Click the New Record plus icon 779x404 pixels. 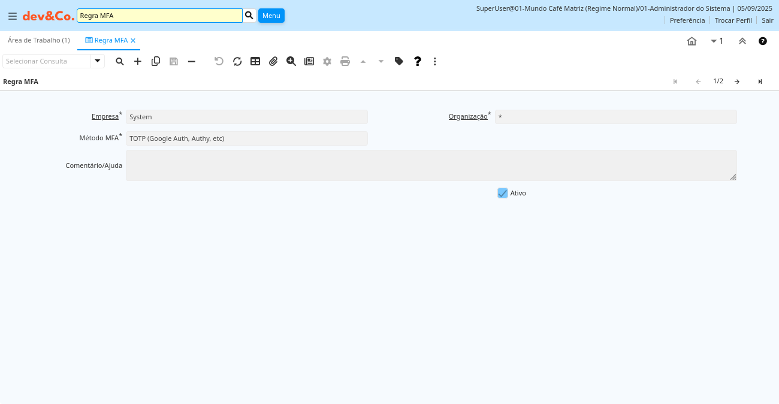pyautogui.click(x=138, y=61)
